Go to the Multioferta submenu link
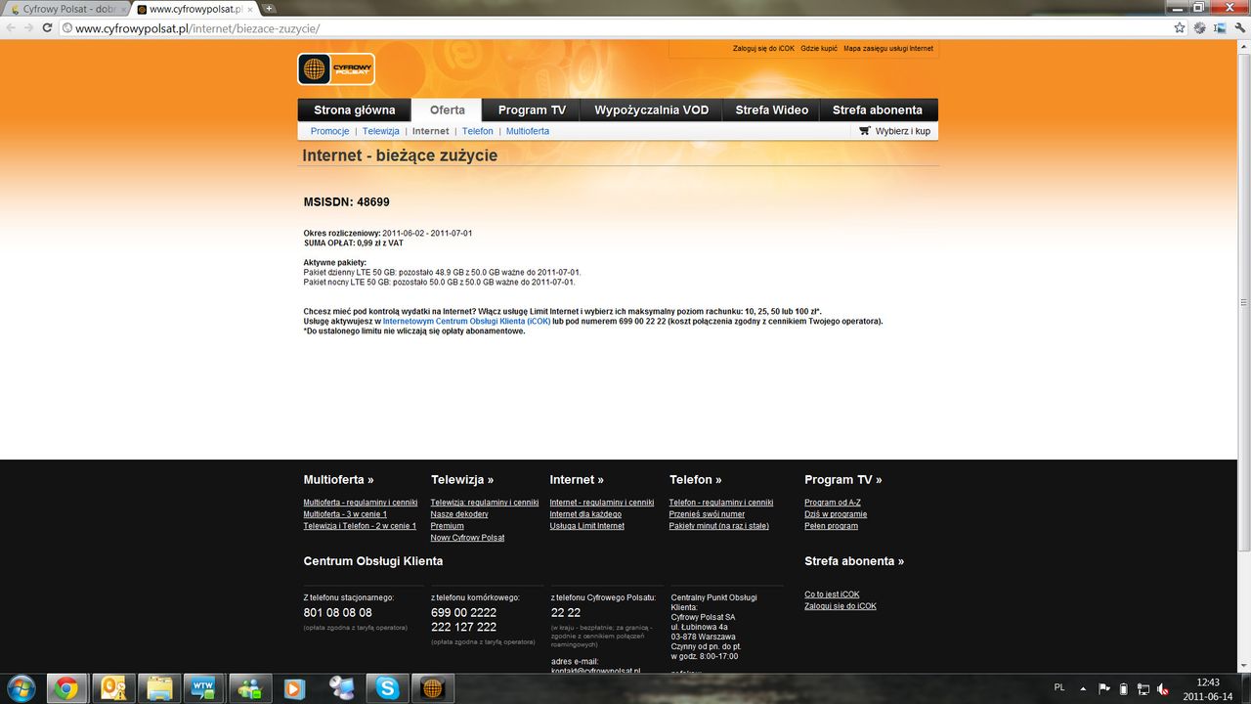This screenshot has width=1251, height=704. (x=528, y=131)
